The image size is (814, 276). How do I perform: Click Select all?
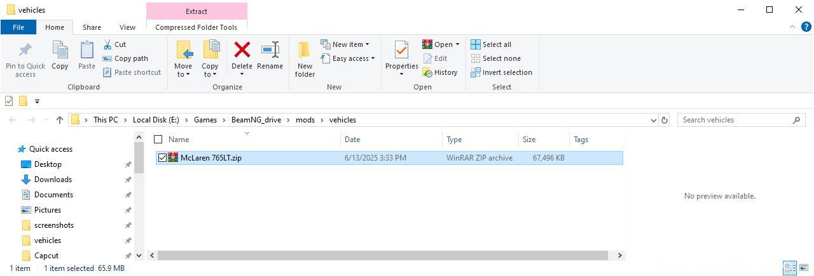point(491,44)
